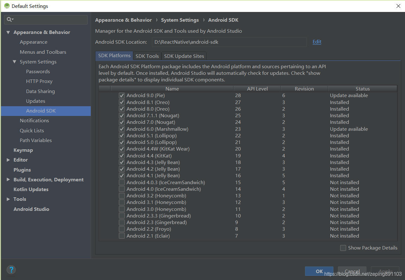Viewport: 405px width, 280px height.
Task: Open Data Sharing settings
Action: pyautogui.click(x=40, y=91)
